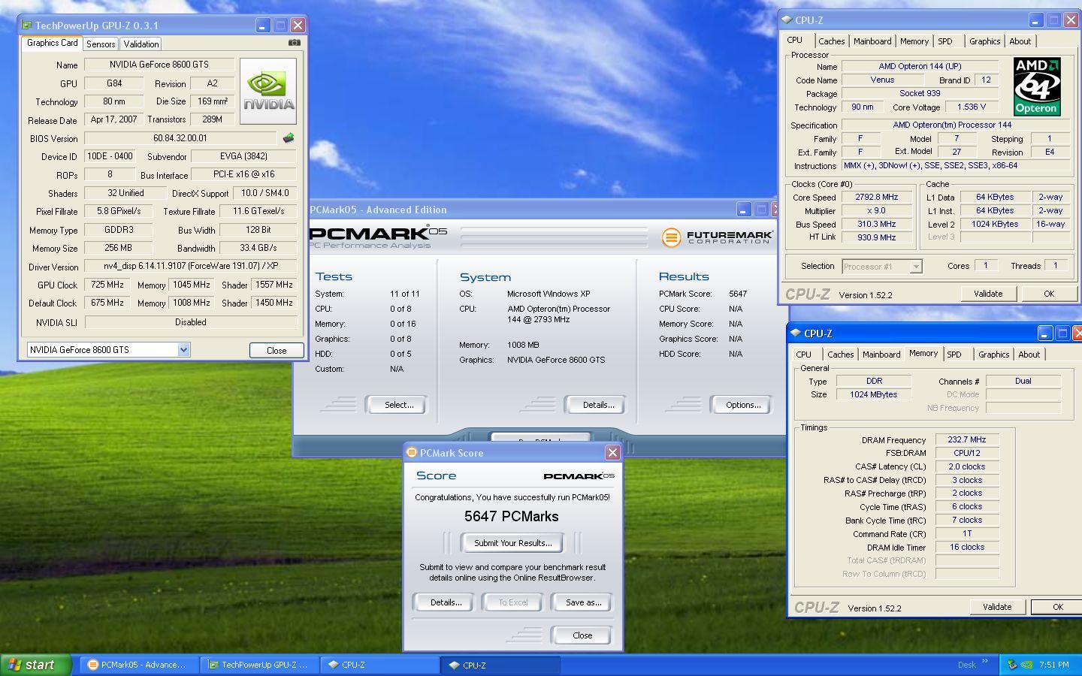The width and height of the screenshot is (1082, 676).
Task: Switch to TechPowerUp GPU-Z taskbar button
Action: coord(259,665)
